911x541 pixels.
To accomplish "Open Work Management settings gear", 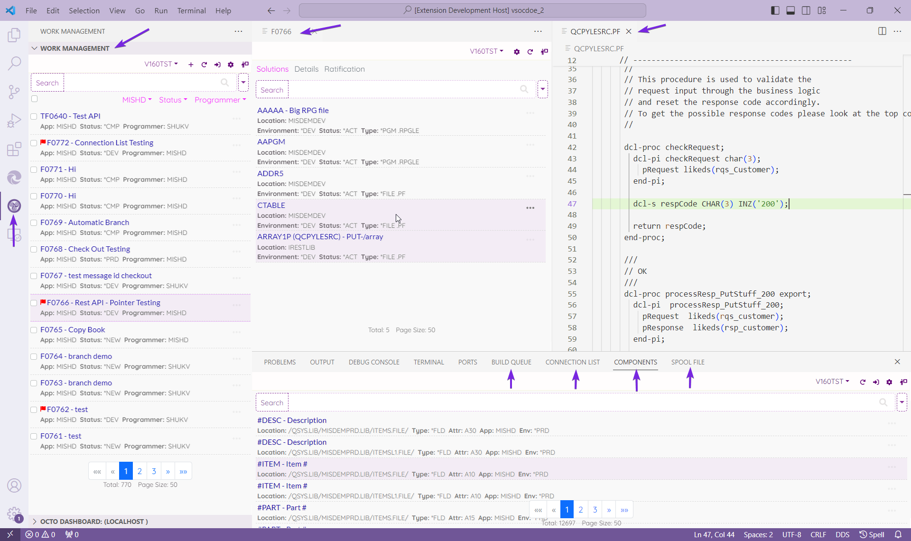I will pyautogui.click(x=231, y=65).
